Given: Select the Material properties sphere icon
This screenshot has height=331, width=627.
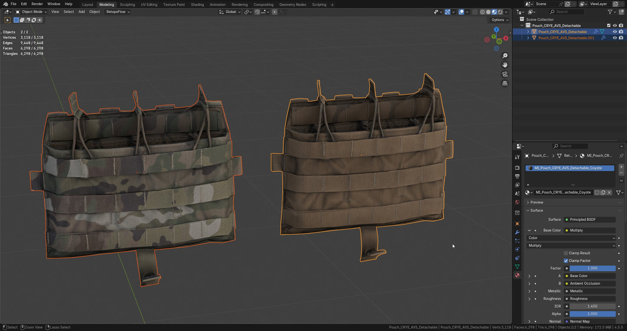Looking at the screenshot, I should pyautogui.click(x=517, y=275).
